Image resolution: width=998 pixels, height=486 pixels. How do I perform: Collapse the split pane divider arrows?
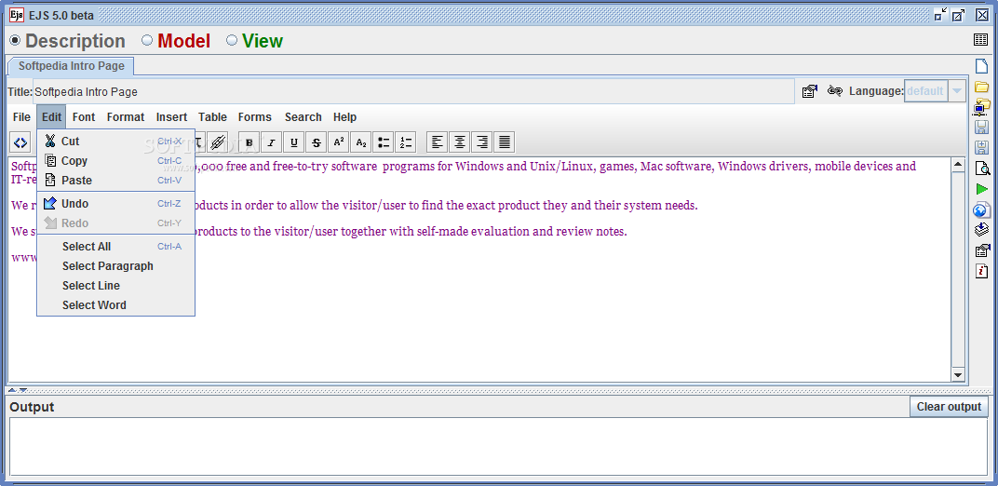17,390
